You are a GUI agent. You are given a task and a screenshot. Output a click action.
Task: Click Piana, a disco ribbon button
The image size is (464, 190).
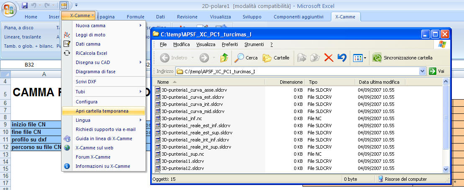(x=19, y=28)
